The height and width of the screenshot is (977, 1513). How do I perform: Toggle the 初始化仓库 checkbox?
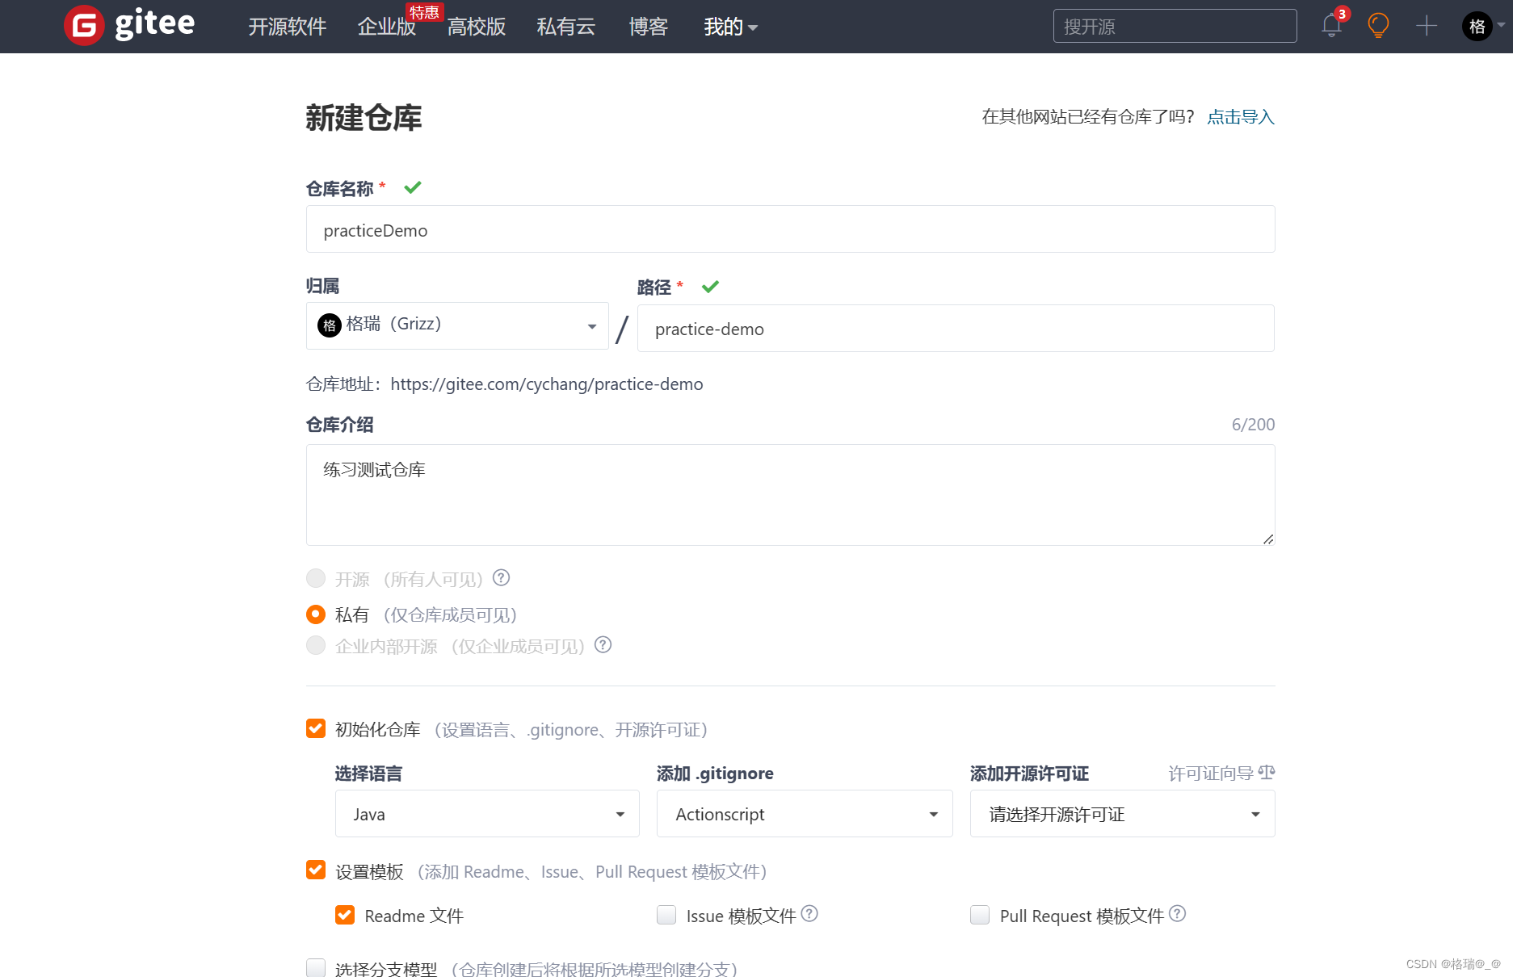pyautogui.click(x=316, y=728)
